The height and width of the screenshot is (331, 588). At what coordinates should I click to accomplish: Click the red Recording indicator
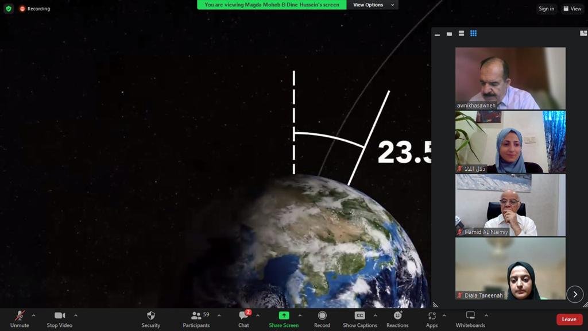(35, 9)
